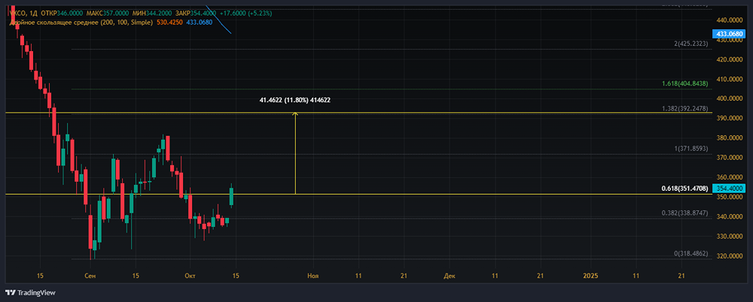Click the Ноя month label on time axis

click(x=313, y=276)
